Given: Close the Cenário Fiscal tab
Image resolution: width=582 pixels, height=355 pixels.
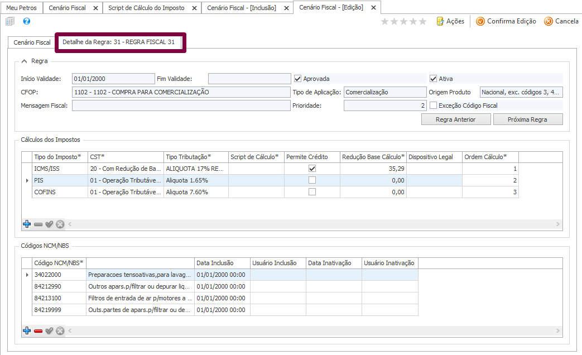Looking at the screenshot, I should [x=95, y=8].
